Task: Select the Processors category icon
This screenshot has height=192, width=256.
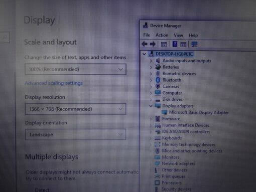Action: click(157, 182)
